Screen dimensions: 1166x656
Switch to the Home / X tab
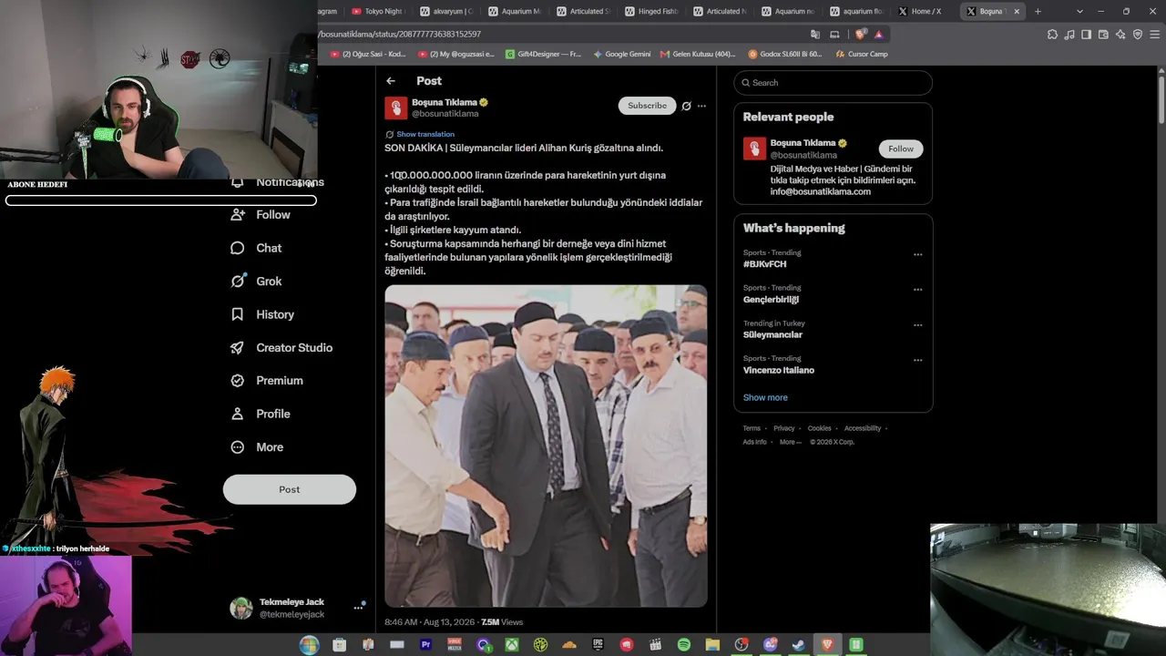click(926, 11)
